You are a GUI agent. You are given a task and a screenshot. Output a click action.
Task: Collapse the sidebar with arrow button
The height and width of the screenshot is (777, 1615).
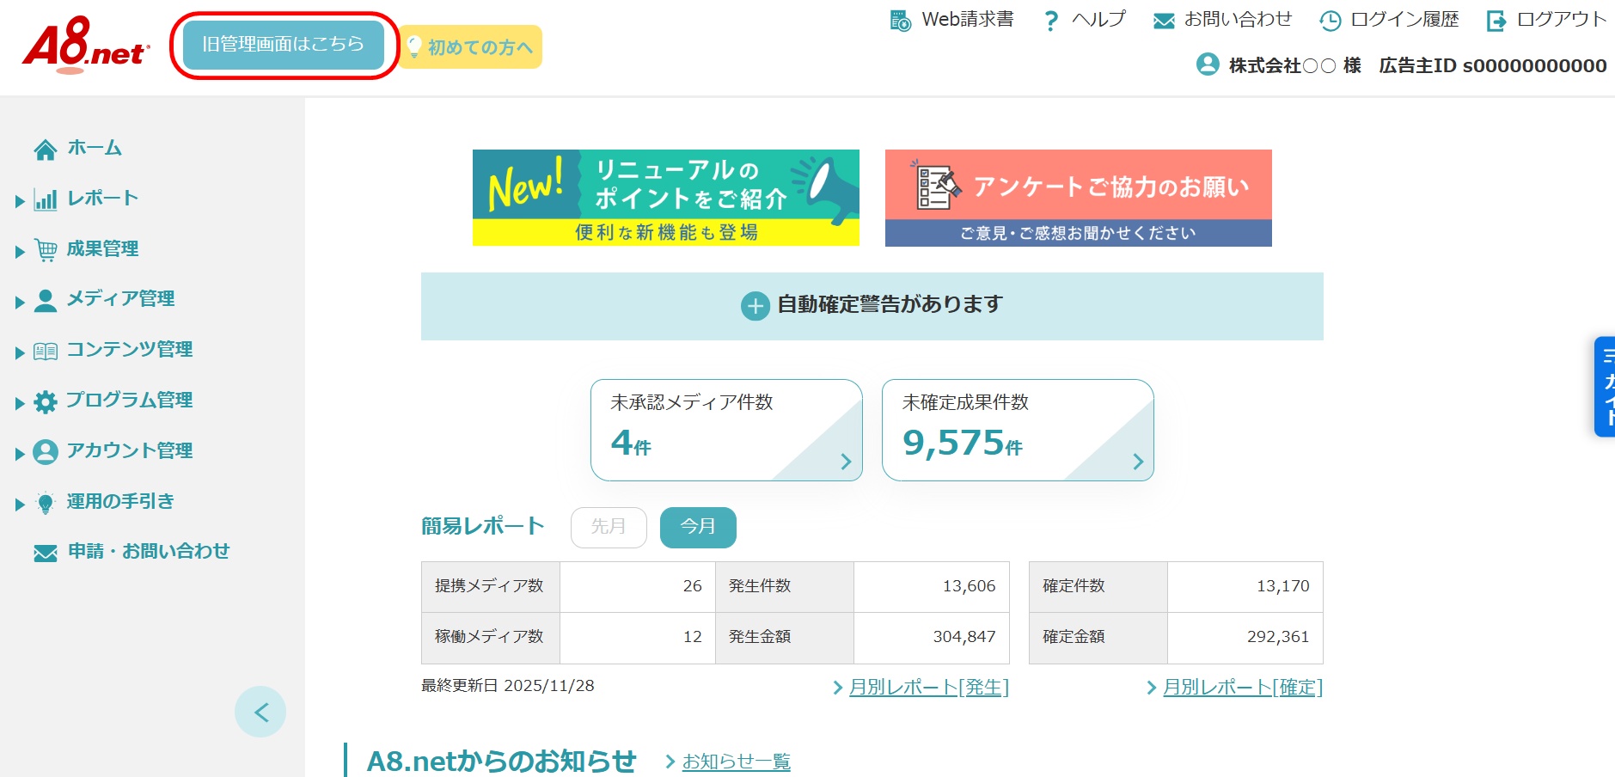point(260,712)
